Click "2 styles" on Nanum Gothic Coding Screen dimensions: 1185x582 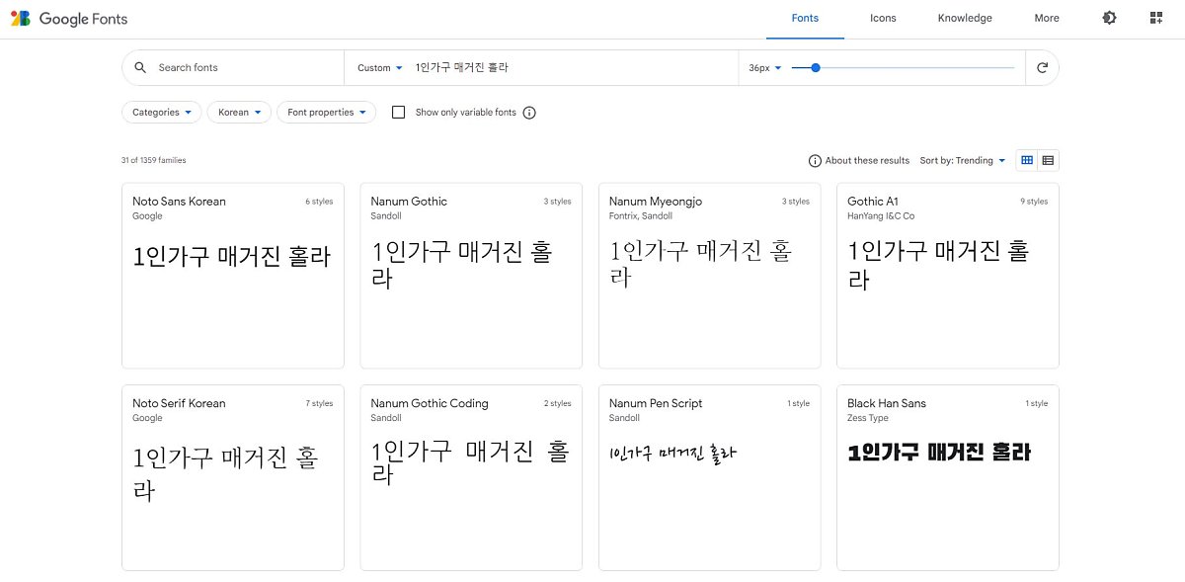coord(557,403)
